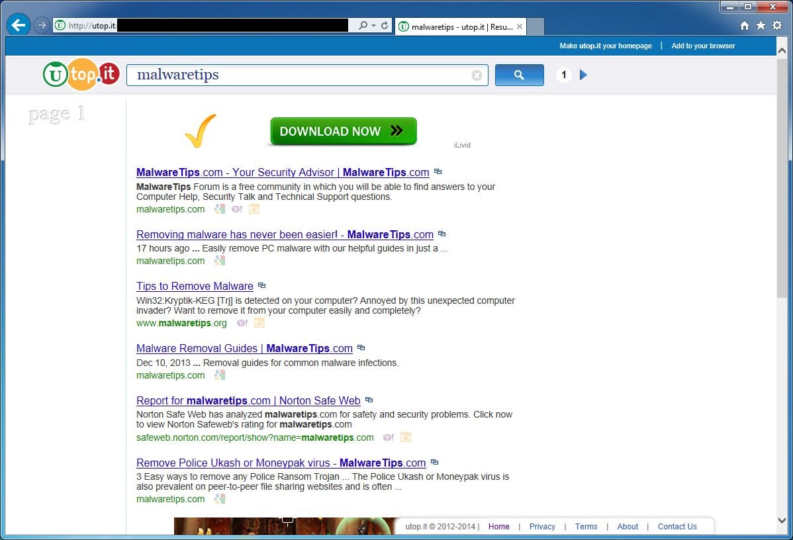The height and width of the screenshot is (540, 793).
Task: Open Remove Police Ukash or Moneypak virus result
Action: pos(281,463)
